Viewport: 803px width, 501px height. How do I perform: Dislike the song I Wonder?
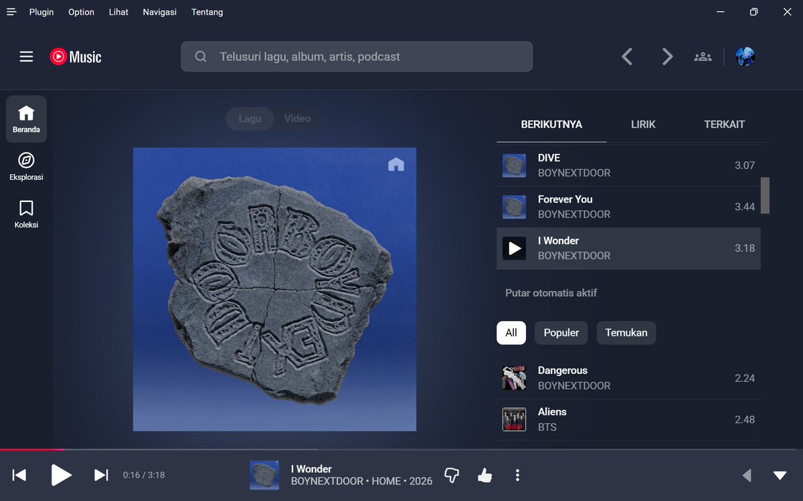tap(452, 476)
